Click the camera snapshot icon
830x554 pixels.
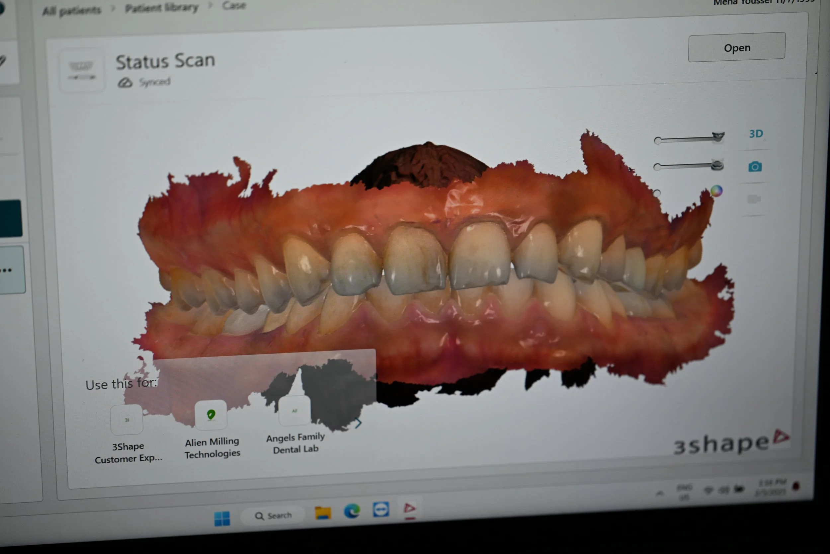[755, 166]
